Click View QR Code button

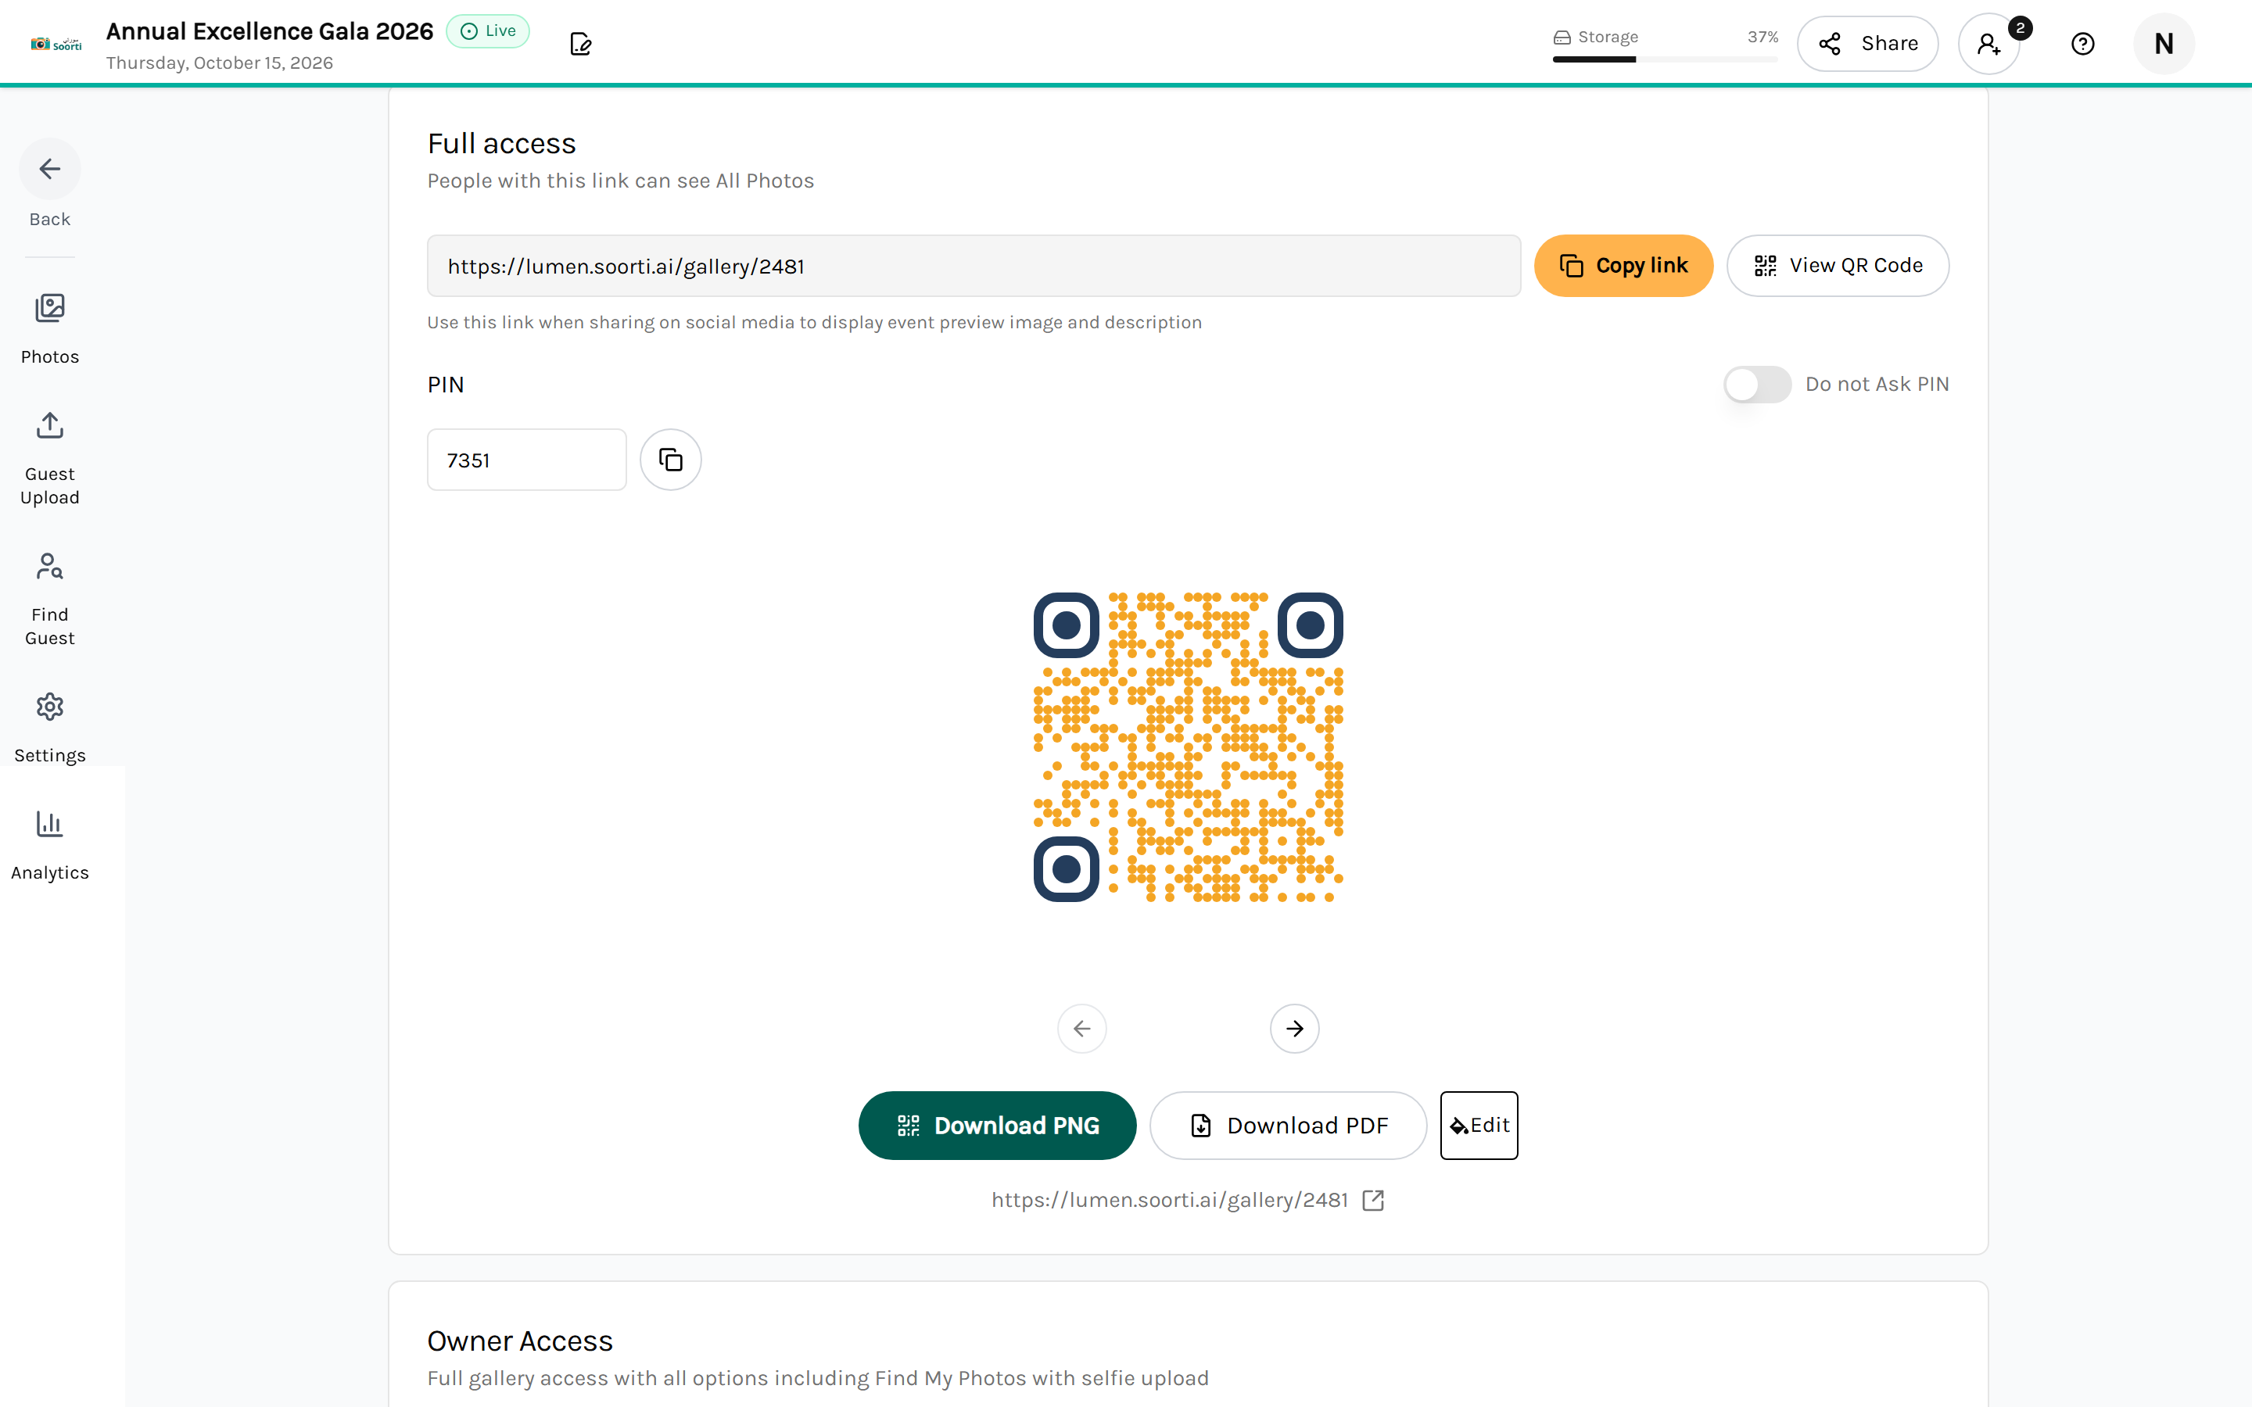pyautogui.click(x=1837, y=266)
